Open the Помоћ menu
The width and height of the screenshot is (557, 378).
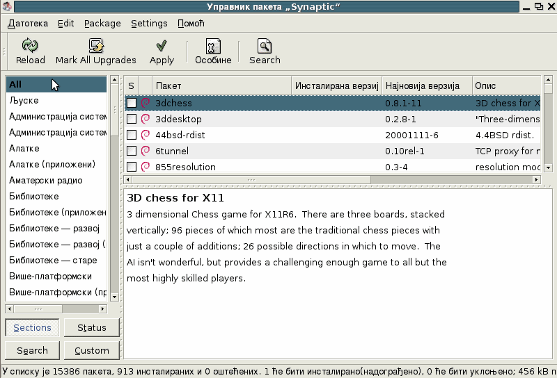click(191, 24)
